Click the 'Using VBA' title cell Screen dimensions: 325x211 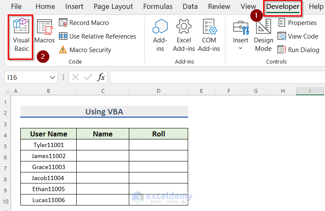(104, 112)
